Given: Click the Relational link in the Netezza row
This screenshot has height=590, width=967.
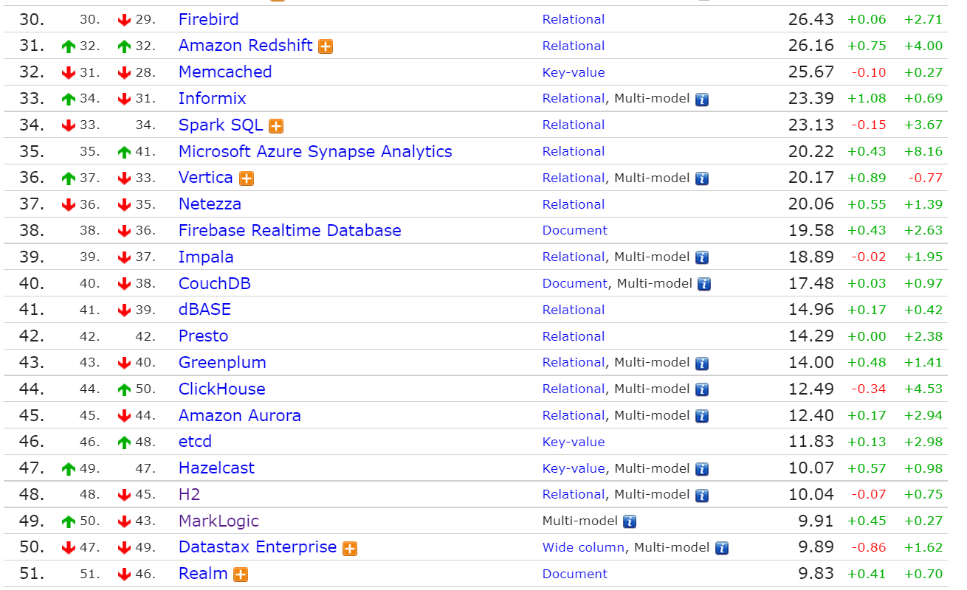Looking at the screenshot, I should pos(574,204).
